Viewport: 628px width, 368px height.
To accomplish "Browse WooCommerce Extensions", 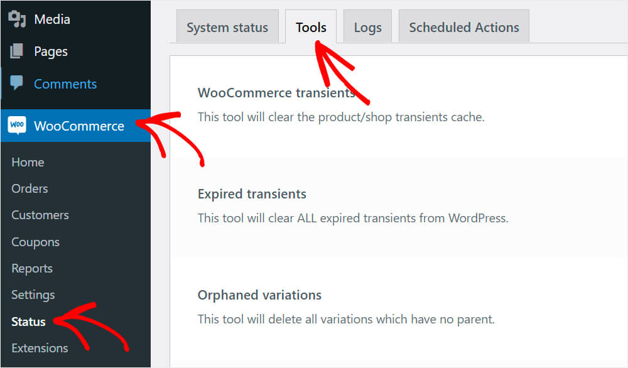I will [40, 348].
